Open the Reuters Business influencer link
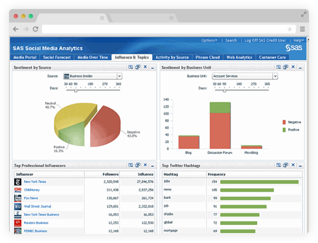This screenshot has width=318, height=243. click(36, 223)
